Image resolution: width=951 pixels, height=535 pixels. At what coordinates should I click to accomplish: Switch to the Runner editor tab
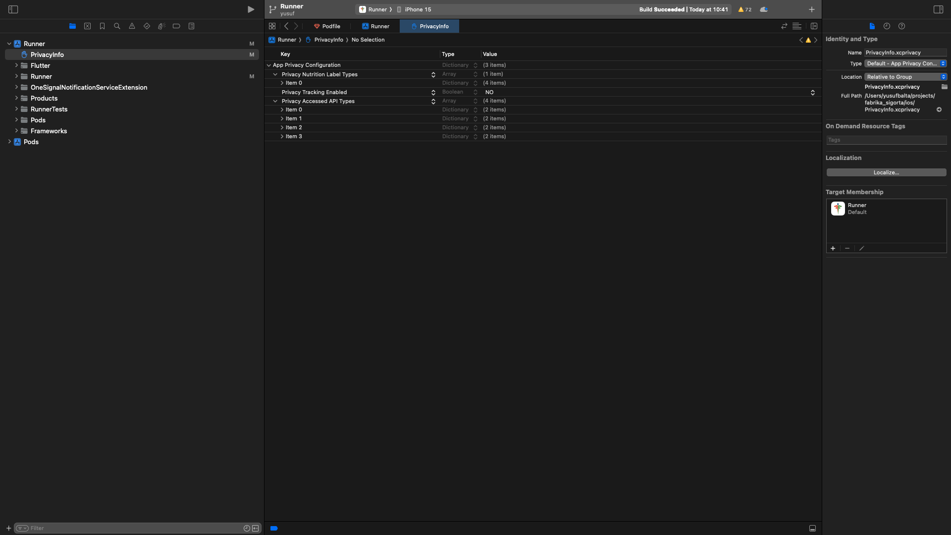click(x=375, y=26)
